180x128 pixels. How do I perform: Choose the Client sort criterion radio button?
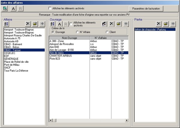(107, 32)
